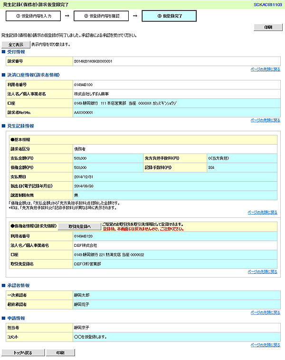Click the requester 口座 value with 111 本店営業部

pyautogui.click(x=125, y=103)
